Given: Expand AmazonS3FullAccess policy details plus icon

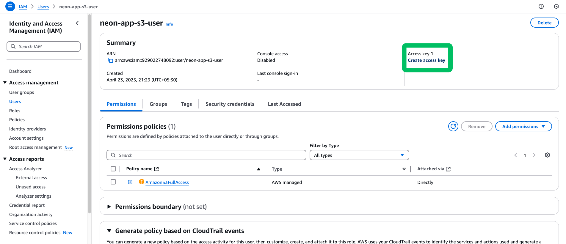Looking at the screenshot, I should pos(130,182).
